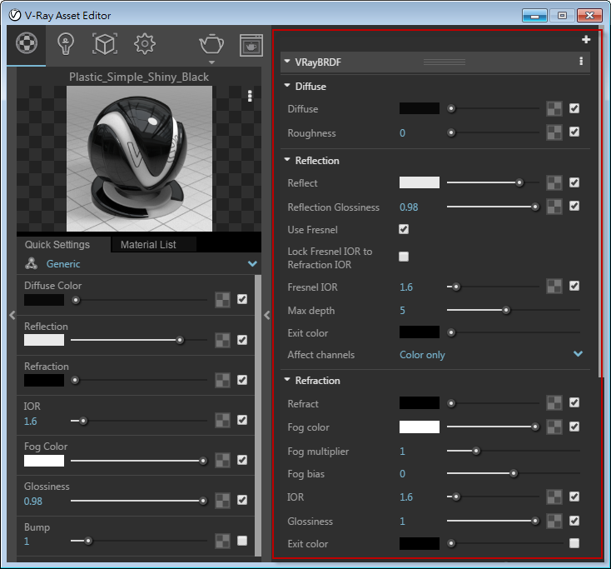Click the add layer plus icon
Screen dimensions: 611x569
pos(586,40)
